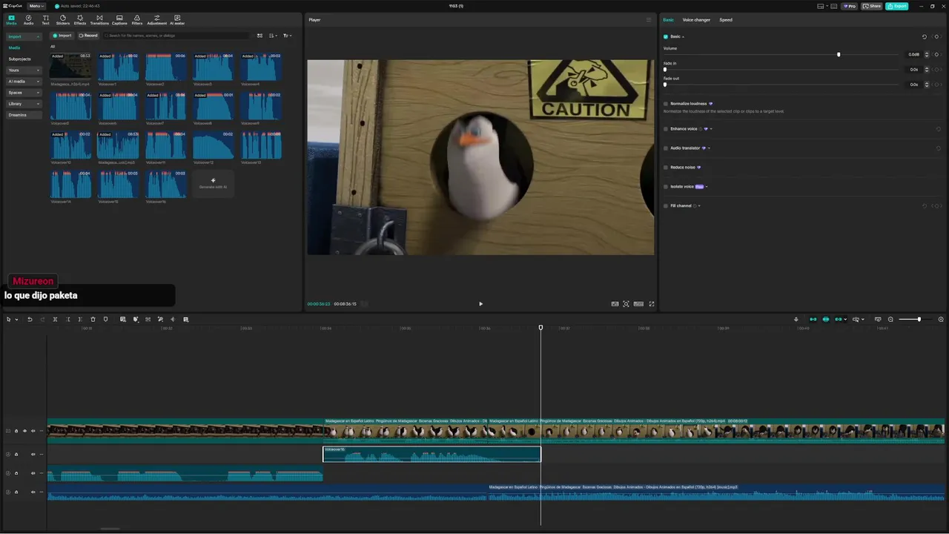Expand the AI media sidebar section

[x=24, y=82]
